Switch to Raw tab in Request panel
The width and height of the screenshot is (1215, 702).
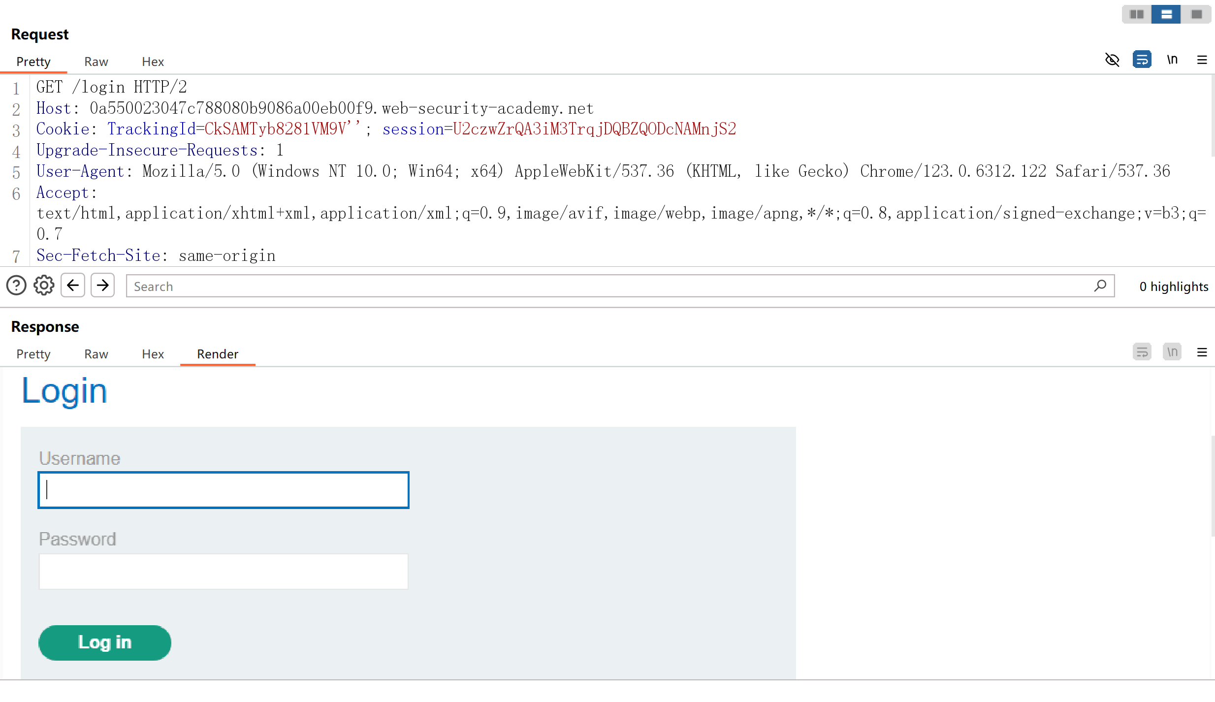[x=96, y=61]
